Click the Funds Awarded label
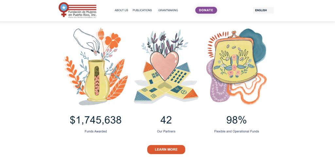 click(x=96, y=131)
